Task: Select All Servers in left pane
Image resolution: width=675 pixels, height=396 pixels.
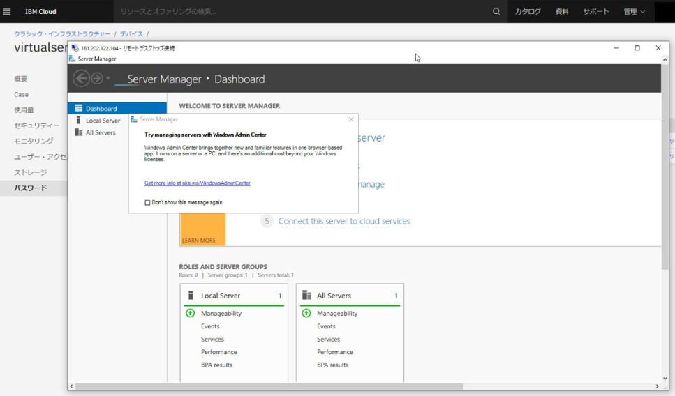Action: point(101,132)
